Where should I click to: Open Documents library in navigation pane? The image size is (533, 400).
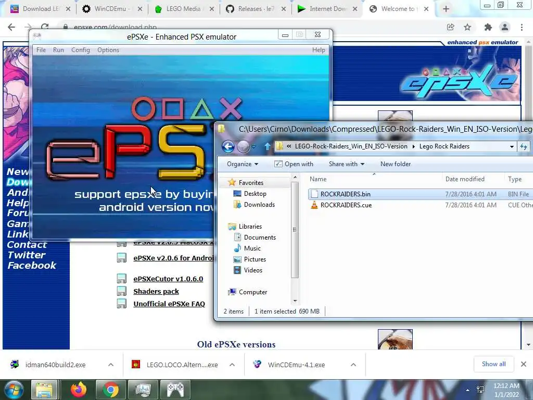pyautogui.click(x=260, y=238)
